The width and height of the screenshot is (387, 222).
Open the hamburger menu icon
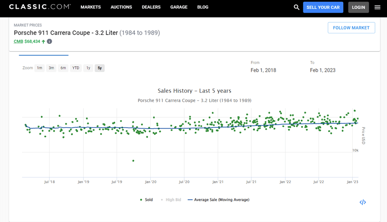(x=377, y=7)
